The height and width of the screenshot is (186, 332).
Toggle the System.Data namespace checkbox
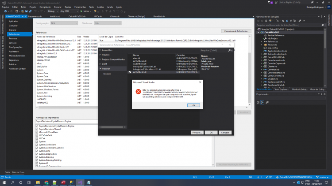(37, 151)
